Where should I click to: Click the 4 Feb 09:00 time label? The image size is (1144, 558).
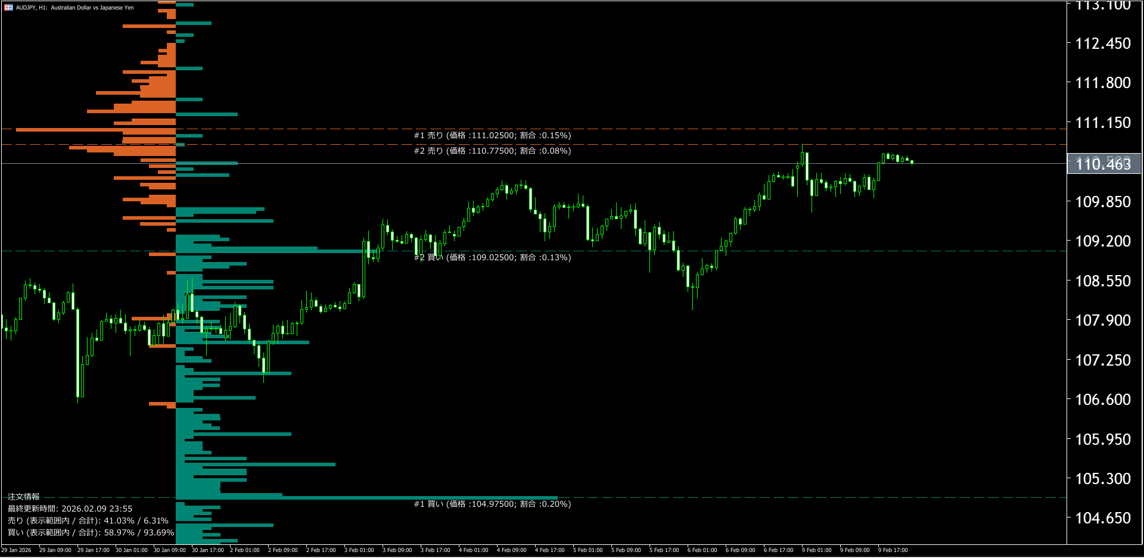512,550
